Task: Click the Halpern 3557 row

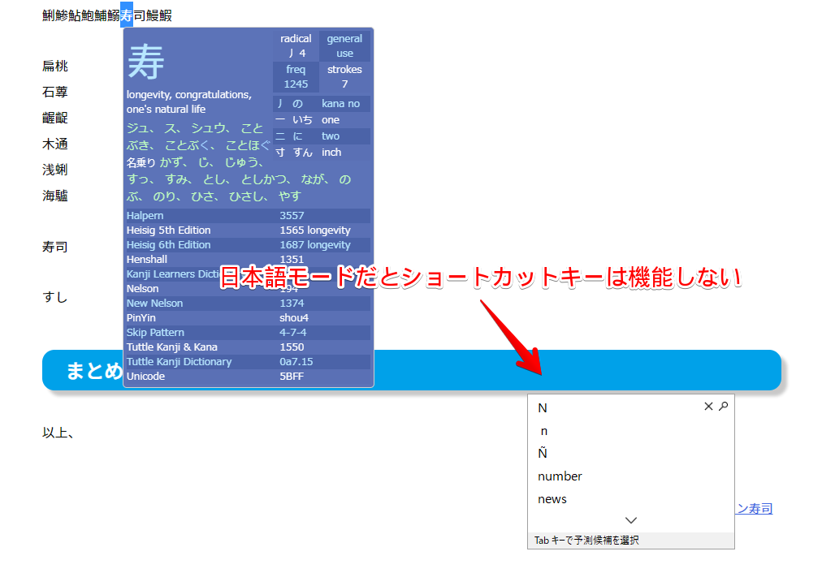Action: (249, 215)
